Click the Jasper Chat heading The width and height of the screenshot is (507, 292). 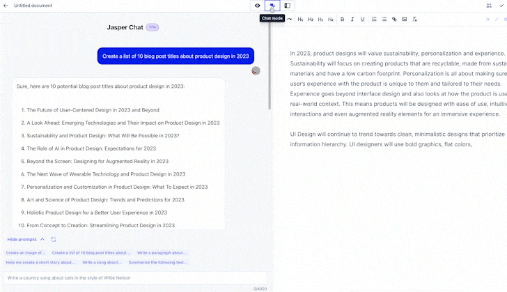[x=125, y=27]
